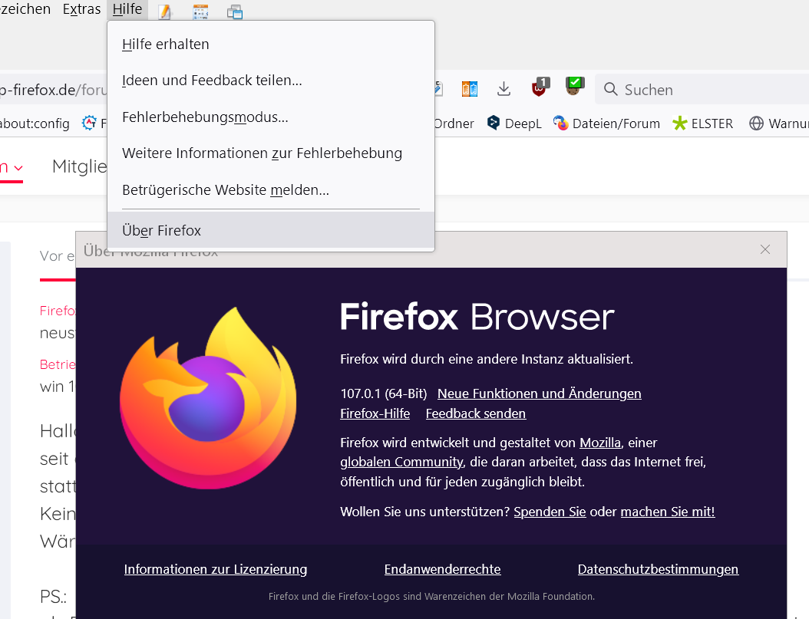The width and height of the screenshot is (809, 619).
Task: Close the 'Über Mozilla Firefox' dialog
Action: (x=765, y=249)
